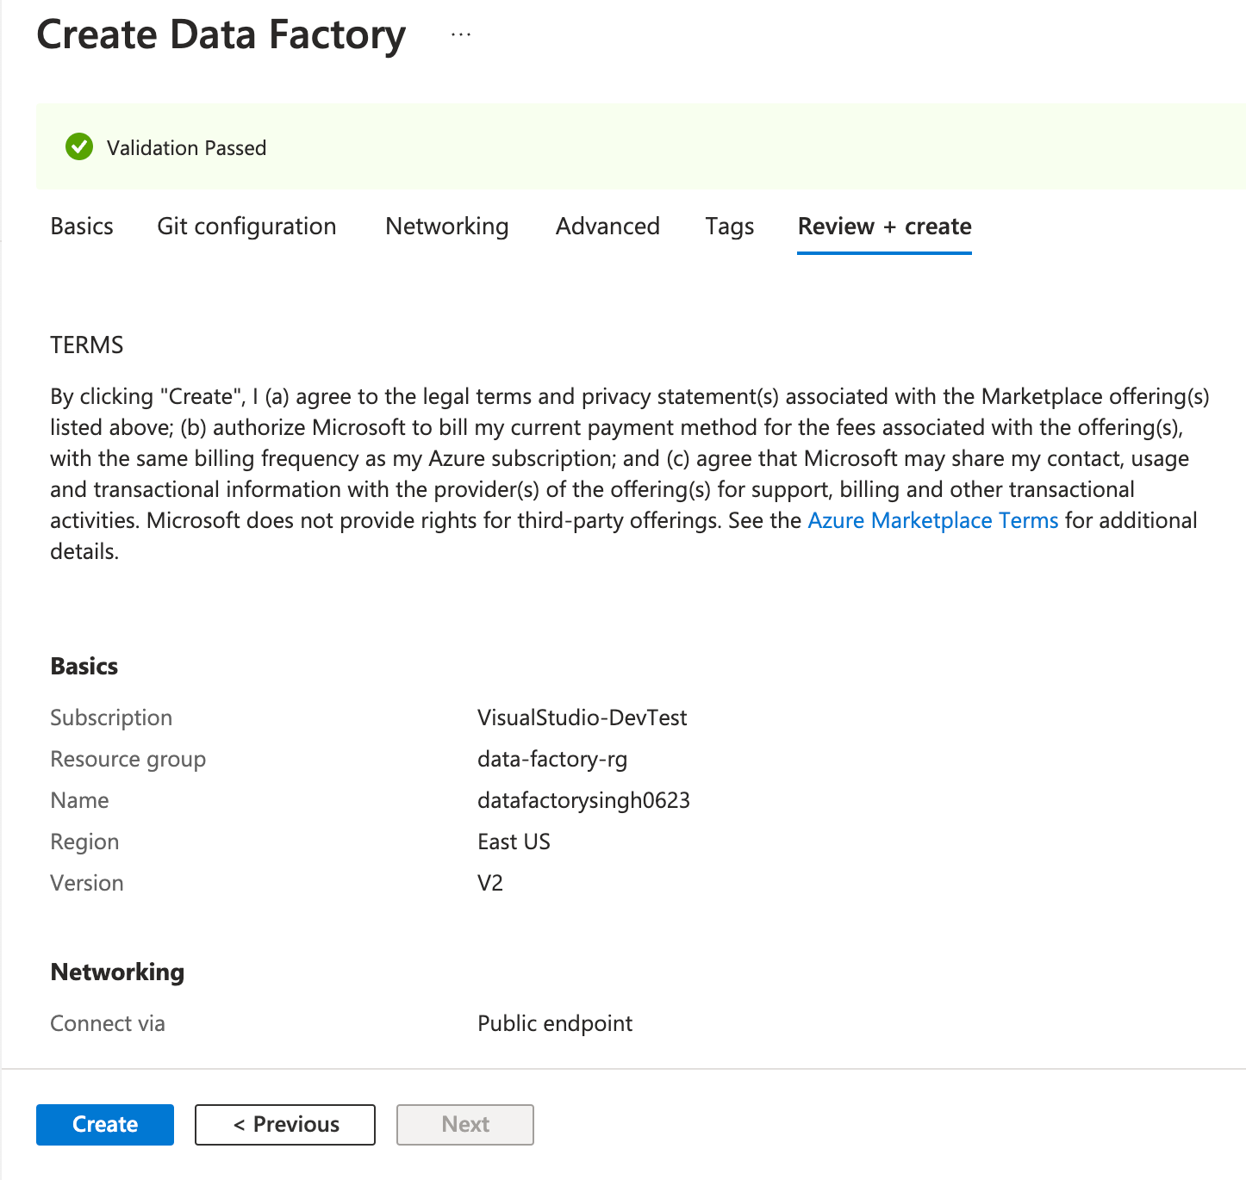Click the data-factory-rg resource group value
Image resolution: width=1246 pixels, height=1180 pixels.
coord(552,759)
